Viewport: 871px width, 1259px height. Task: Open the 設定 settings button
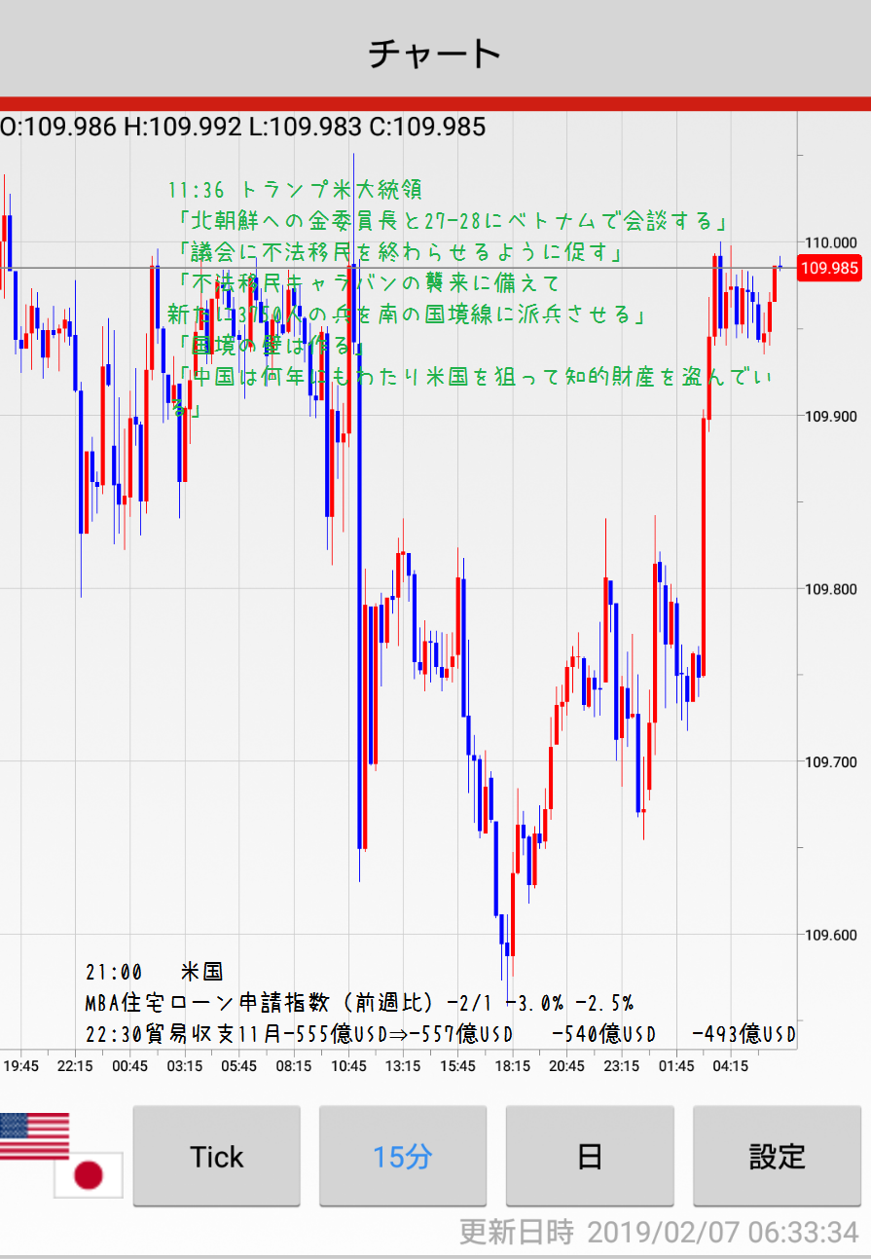tap(777, 1156)
